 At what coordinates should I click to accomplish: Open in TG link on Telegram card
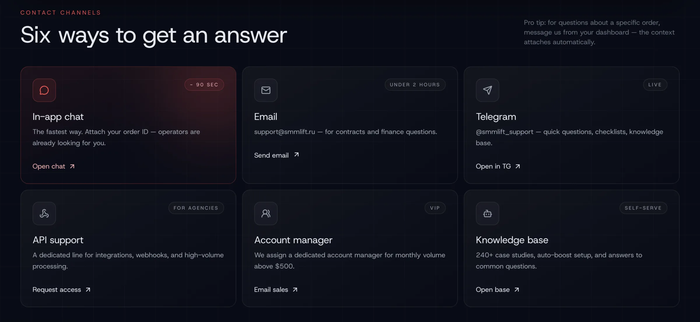493,166
